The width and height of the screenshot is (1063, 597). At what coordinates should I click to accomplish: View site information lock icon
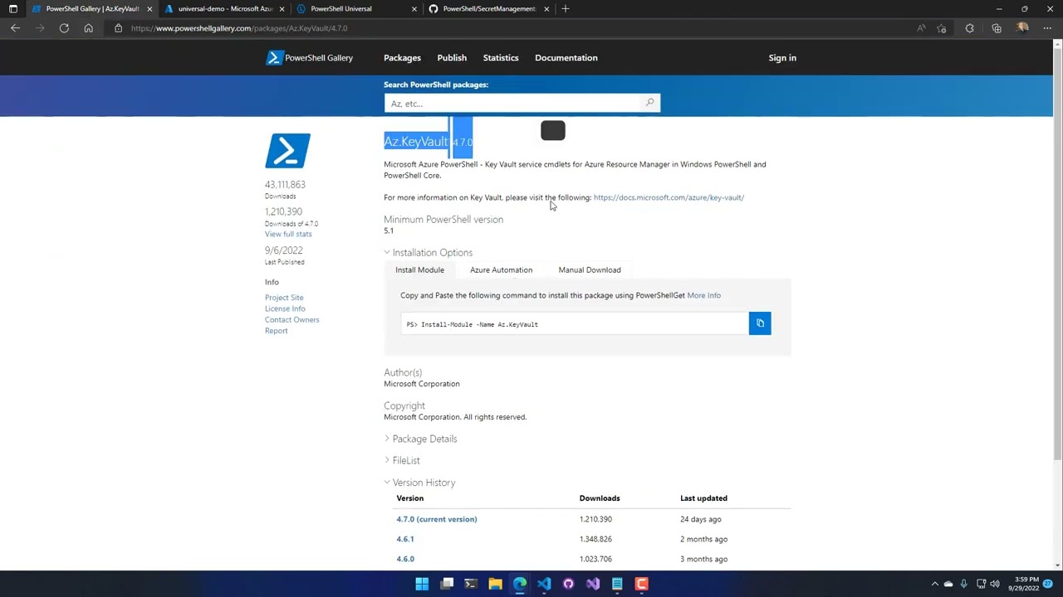(x=118, y=28)
